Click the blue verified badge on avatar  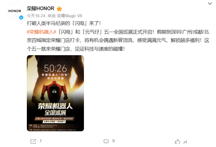tap(21, 18)
